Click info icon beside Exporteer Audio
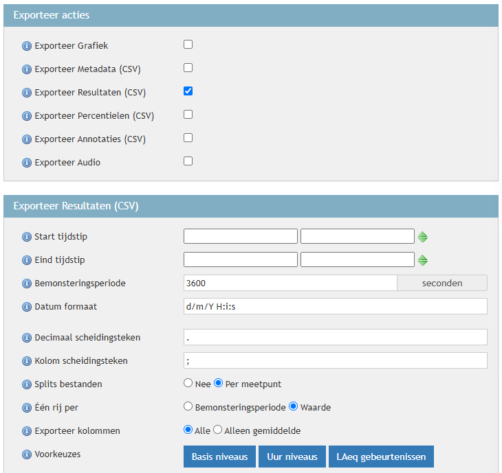The height and width of the screenshot is (473, 502). tap(28, 163)
